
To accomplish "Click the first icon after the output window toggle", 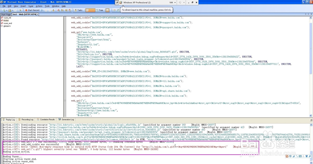I will (x=114, y=10).
